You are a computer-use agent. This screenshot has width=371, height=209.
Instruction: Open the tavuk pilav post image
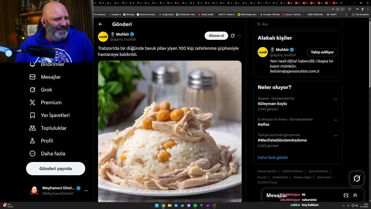(x=170, y=131)
